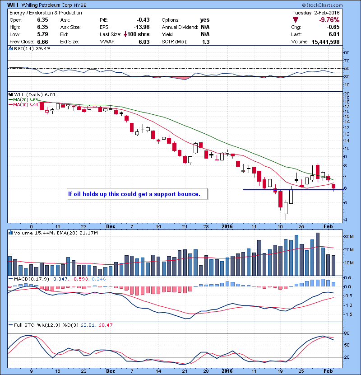
Task: Click the blue horizontal support line
Action: point(293,190)
